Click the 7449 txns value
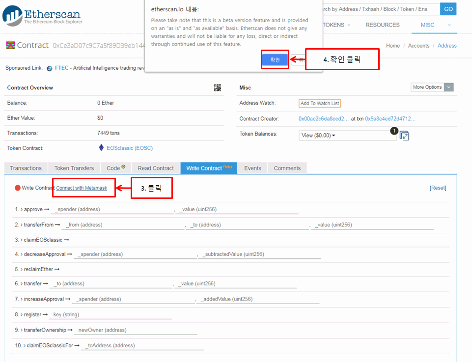 (109, 133)
